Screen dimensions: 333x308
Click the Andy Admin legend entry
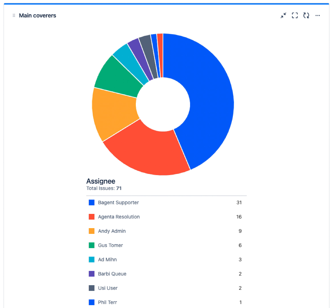[112, 231]
